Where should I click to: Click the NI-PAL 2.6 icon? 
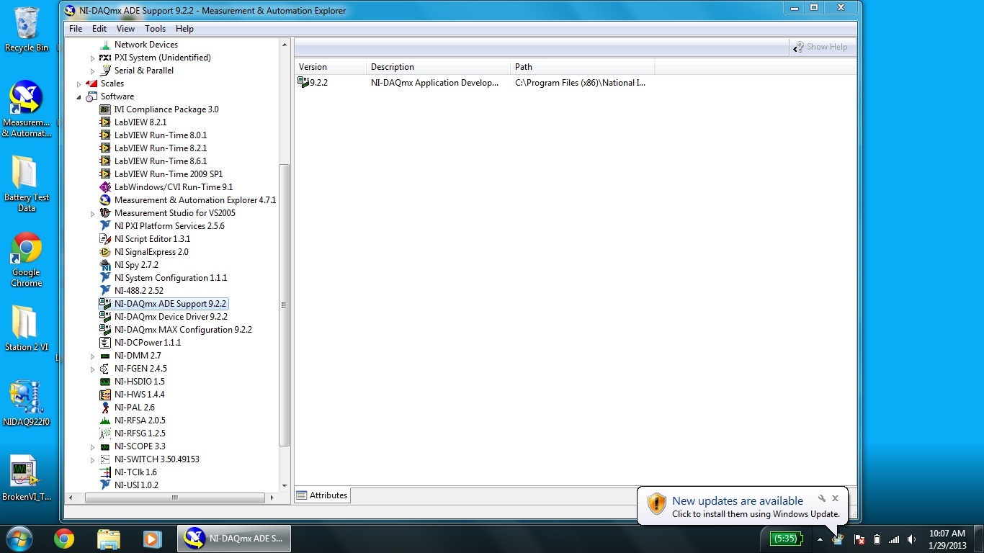105,408
